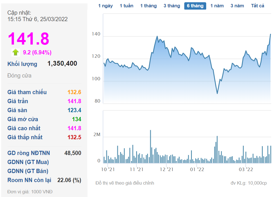The image size is (274, 197).
Task: Click the 9.2 (6.94%) price change
Action: pos(37,52)
